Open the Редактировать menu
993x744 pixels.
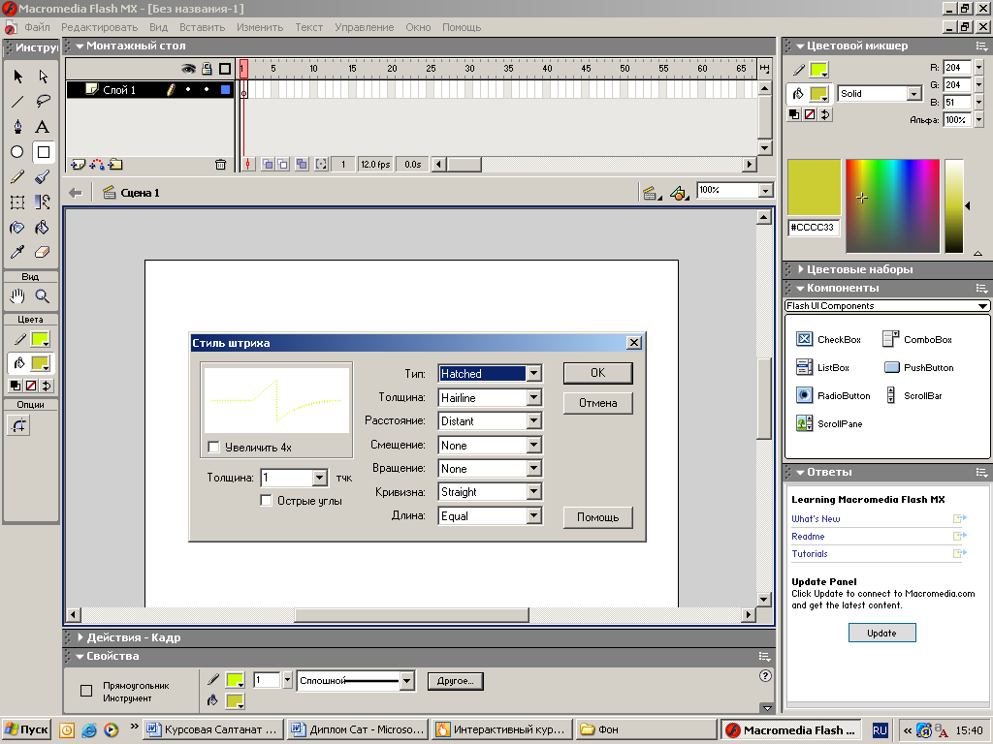(x=99, y=27)
